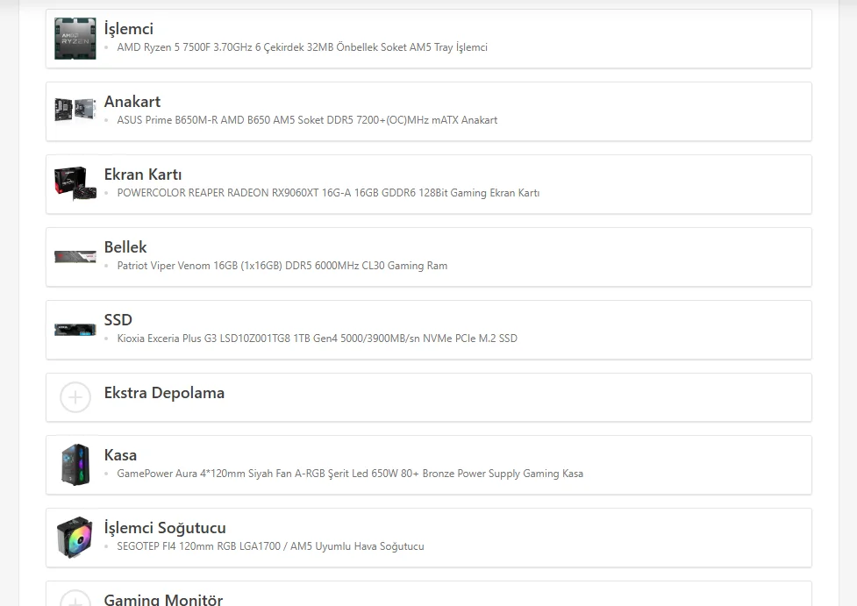Viewport: 857px width, 606px height.
Task: Open the İşlemci category heading
Action: tap(128, 28)
